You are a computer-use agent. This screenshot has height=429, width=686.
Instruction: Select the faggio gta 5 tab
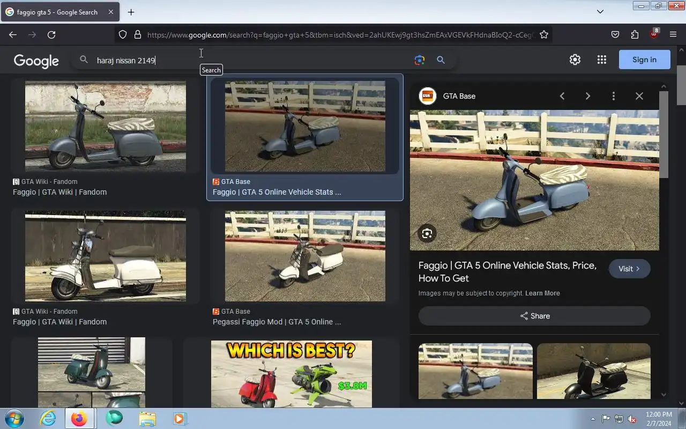59,12
